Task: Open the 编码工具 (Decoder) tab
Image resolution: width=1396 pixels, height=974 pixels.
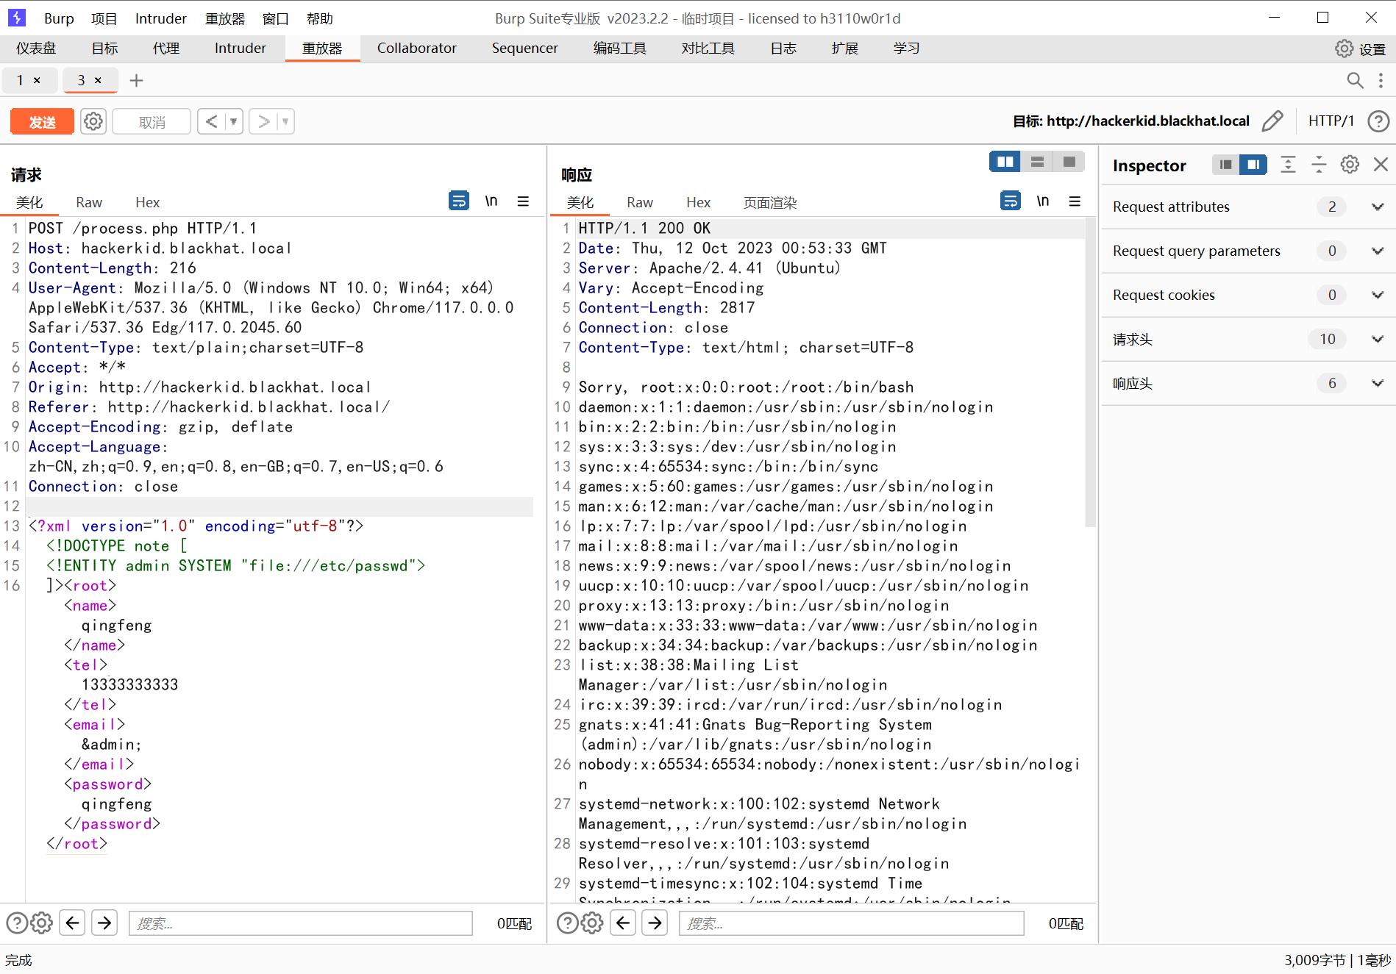Action: click(x=619, y=49)
